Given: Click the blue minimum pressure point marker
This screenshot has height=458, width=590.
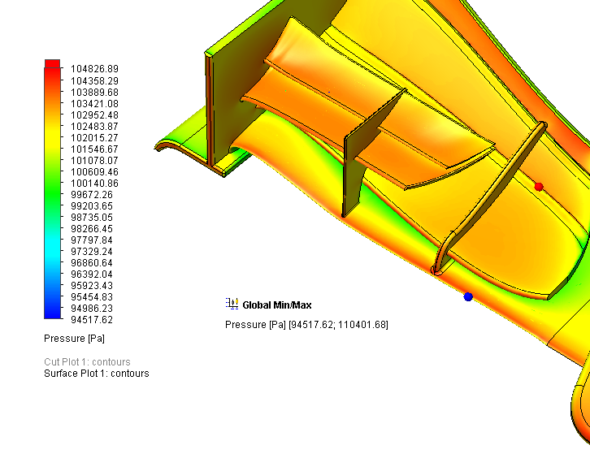Looking at the screenshot, I should (x=468, y=296).
